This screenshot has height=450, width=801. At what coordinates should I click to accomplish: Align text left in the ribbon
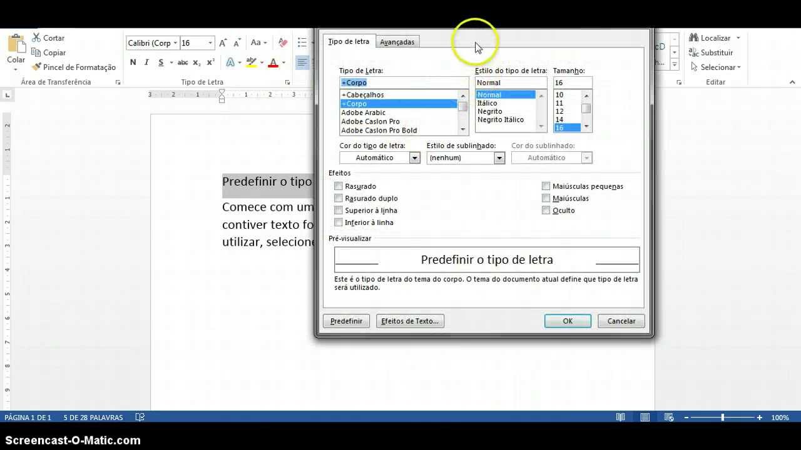[x=302, y=62]
